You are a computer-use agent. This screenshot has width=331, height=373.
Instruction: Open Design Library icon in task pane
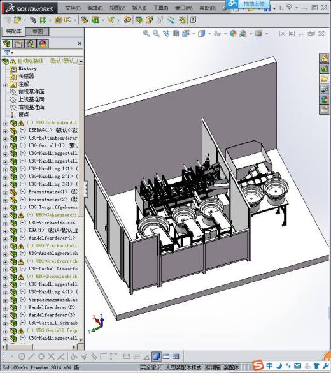click(325, 68)
